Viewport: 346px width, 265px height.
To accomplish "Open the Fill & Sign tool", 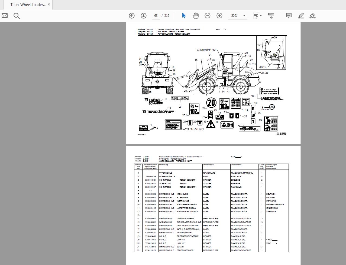I will point(312,16).
